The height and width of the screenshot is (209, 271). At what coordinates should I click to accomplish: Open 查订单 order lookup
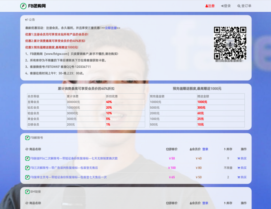tap(244, 6)
